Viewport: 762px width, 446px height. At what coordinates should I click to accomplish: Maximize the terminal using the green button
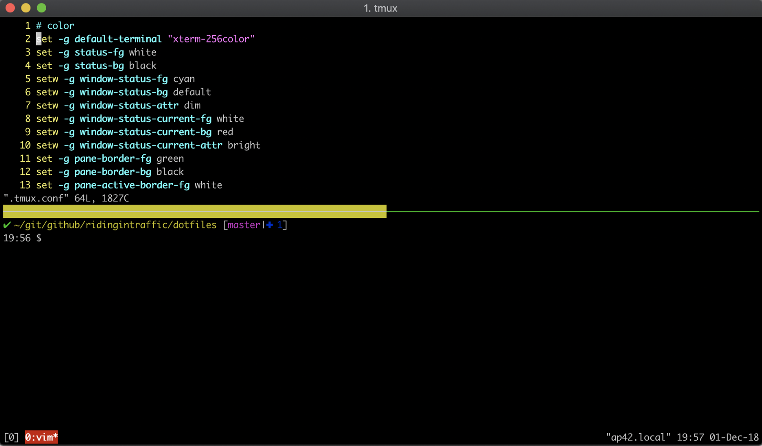click(x=41, y=8)
